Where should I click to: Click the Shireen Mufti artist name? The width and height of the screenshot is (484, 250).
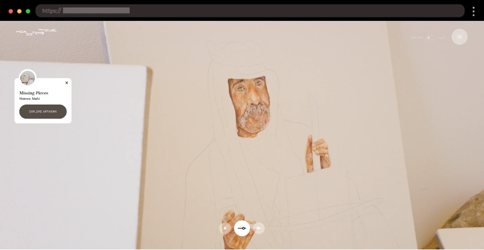(x=30, y=99)
